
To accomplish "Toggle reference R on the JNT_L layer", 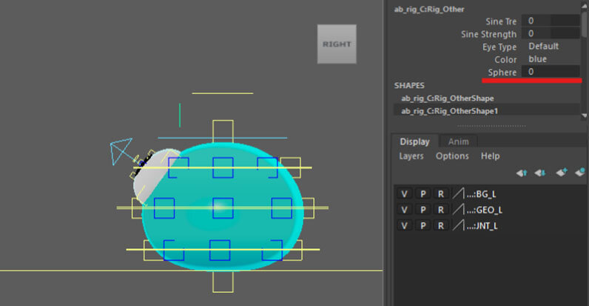I will (x=440, y=226).
